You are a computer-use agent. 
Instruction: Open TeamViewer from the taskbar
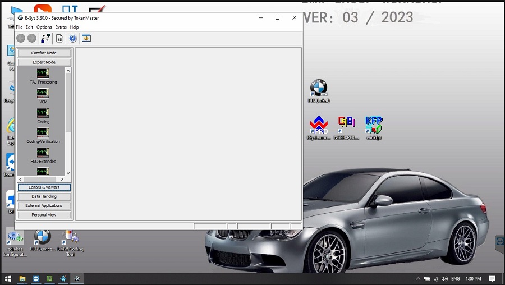[x=36, y=279]
